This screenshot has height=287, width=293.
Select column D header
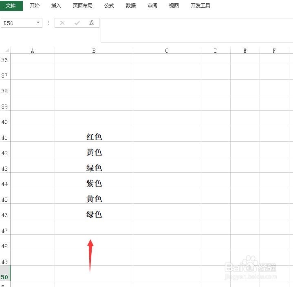point(216,51)
